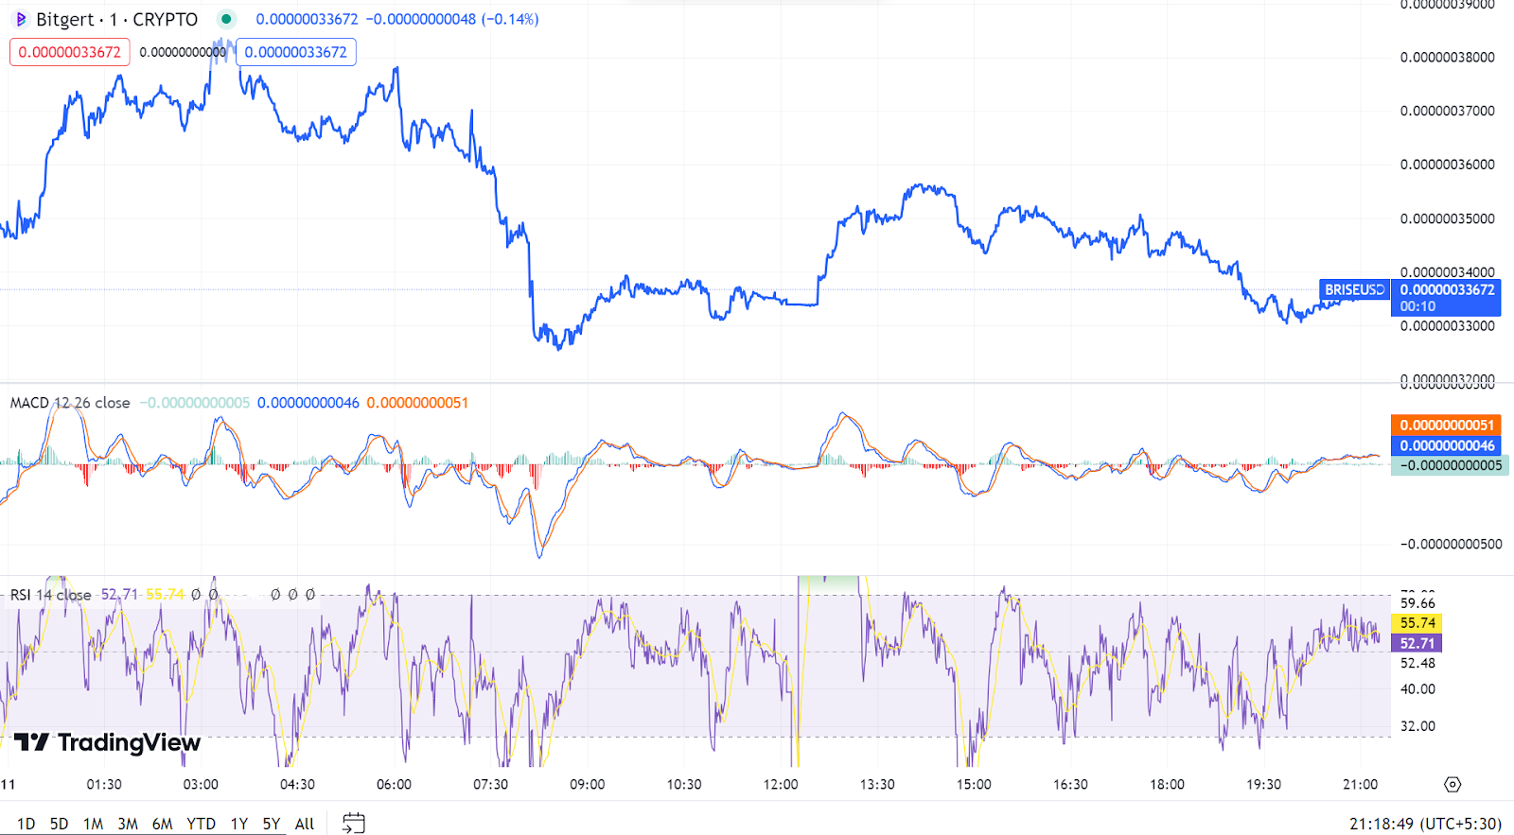Screen dimensions: 1514x835
Task: Click the 40.00 RSI scale label
Action: (1417, 688)
